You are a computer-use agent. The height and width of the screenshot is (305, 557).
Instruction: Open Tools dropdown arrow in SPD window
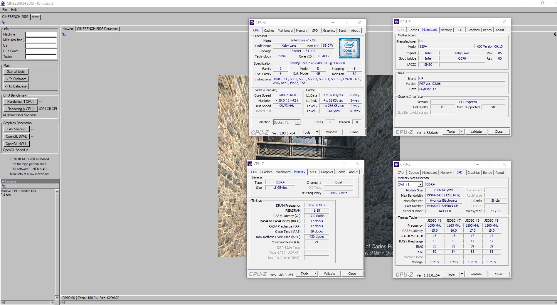(x=462, y=274)
